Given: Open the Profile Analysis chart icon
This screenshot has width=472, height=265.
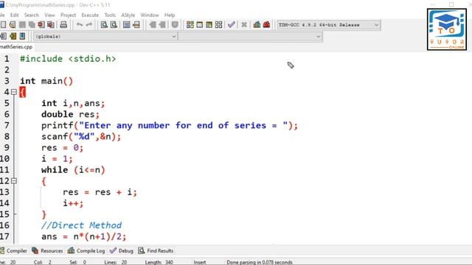Looking at the screenshot, I should click(x=257, y=24).
